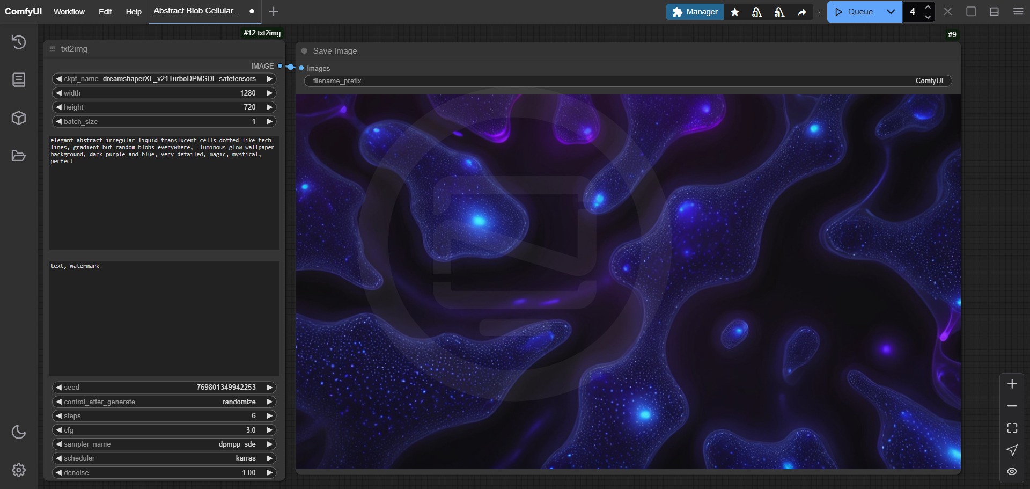Image resolution: width=1030 pixels, height=489 pixels.
Task: Open the model library cube icon
Action: click(19, 118)
